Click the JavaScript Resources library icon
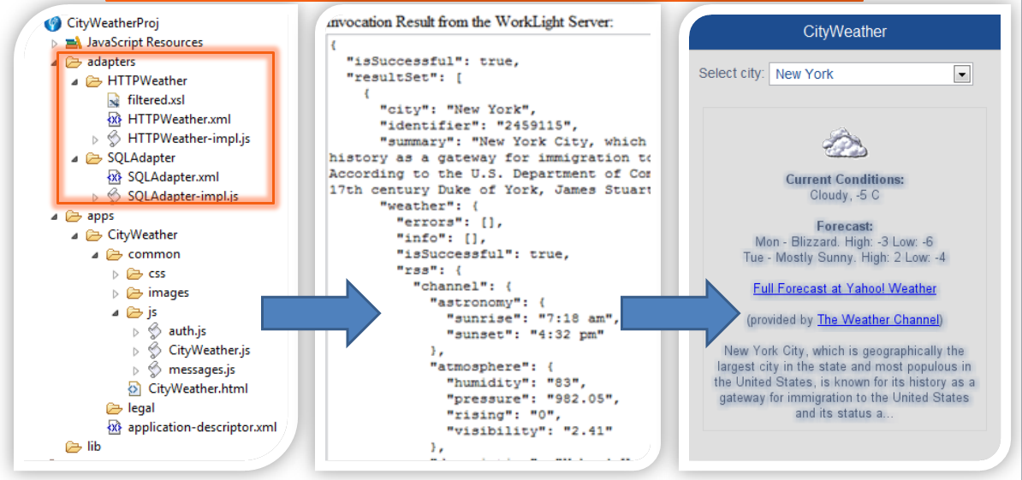Viewport: 1022px width, 480px height. [x=74, y=42]
